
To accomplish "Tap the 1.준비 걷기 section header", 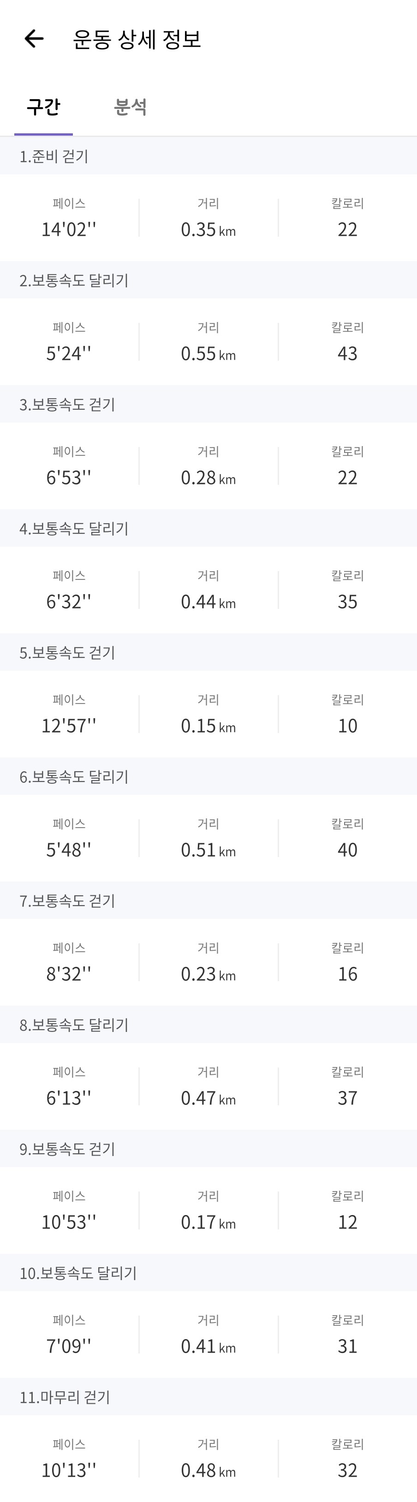I will pyautogui.click(x=54, y=156).
